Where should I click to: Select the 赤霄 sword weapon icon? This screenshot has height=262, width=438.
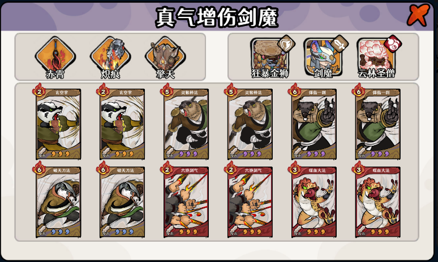(x=55, y=55)
